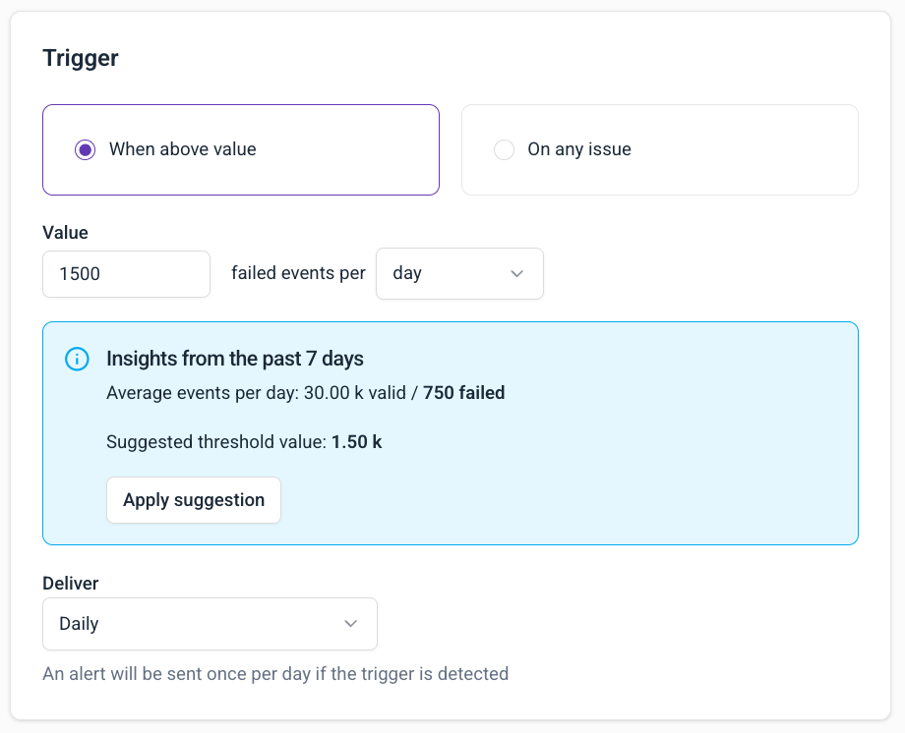Click the dropdown arrow in the Deliver selector

(350, 623)
